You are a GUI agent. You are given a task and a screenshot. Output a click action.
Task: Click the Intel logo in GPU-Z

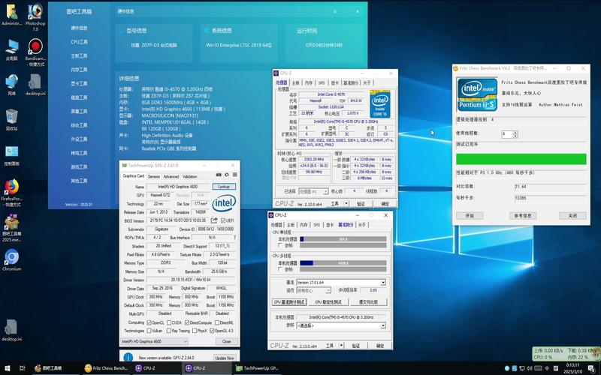[x=224, y=203]
